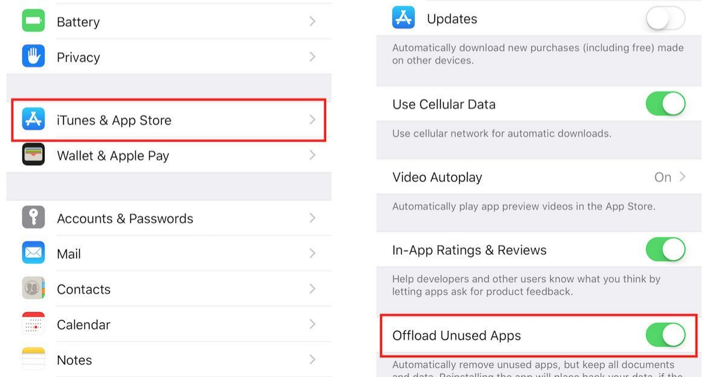
Task: Tap the blue Privacy hand icon
Action: pos(33,56)
